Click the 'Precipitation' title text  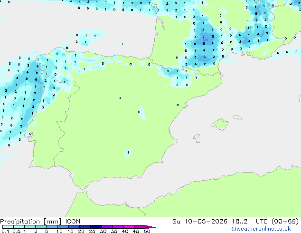[x=20, y=222]
